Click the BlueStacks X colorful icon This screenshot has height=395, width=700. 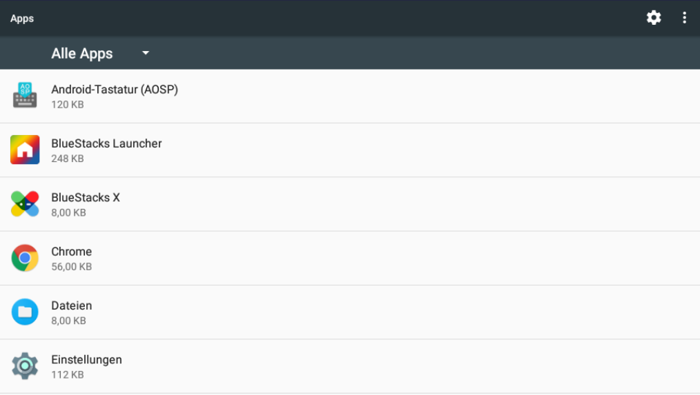tap(25, 204)
